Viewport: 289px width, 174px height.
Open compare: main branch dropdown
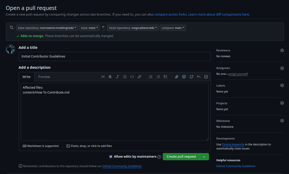173,28
